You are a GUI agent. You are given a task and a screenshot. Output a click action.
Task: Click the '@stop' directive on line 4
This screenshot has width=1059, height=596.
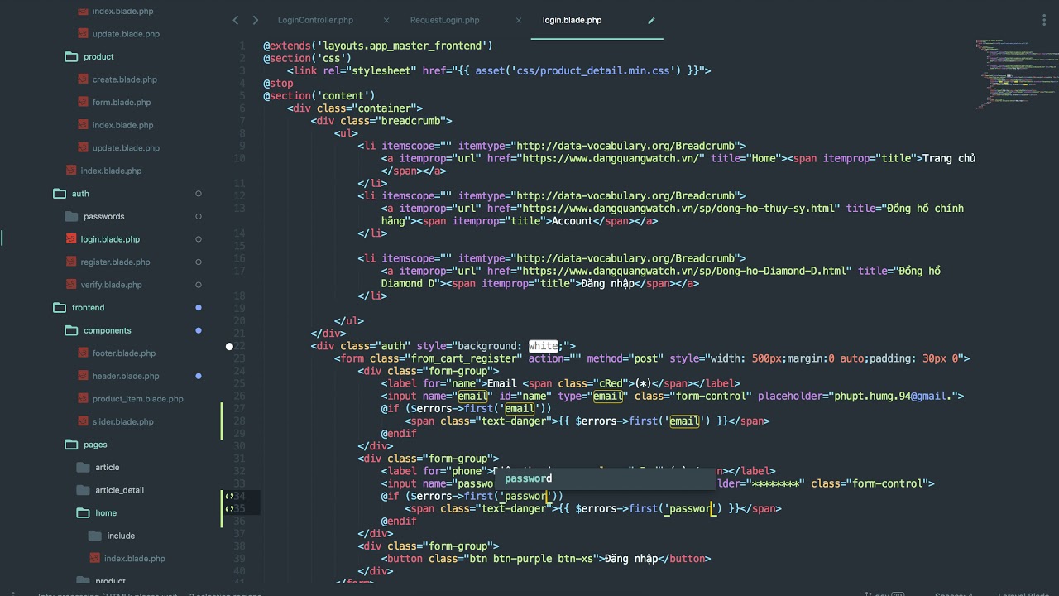coord(278,83)
